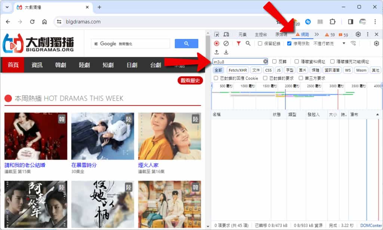Filter requests by CSS type
This screenshot has height=230, width=383.
(268, 70)
